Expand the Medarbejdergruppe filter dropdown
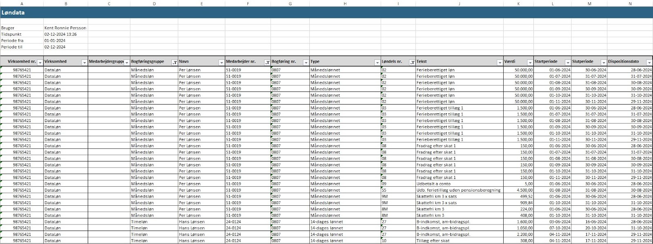This screenshot has height=244, width=653. 127,62
